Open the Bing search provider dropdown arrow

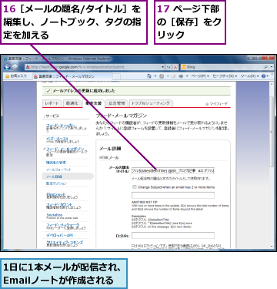[x=272, y=67]
